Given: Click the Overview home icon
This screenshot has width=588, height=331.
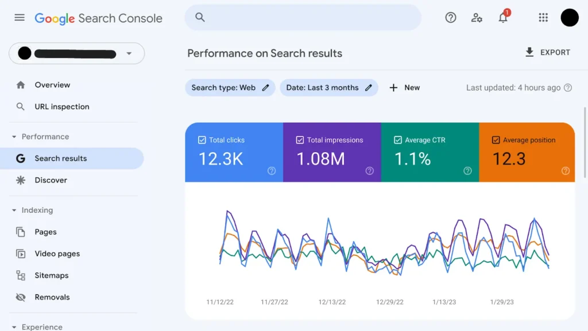Looking at the screenshot, I should tap(21, 85).
